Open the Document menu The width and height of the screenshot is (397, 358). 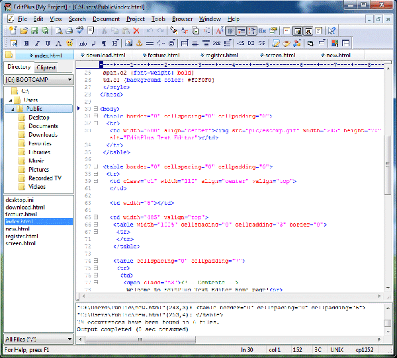(106, 19)
